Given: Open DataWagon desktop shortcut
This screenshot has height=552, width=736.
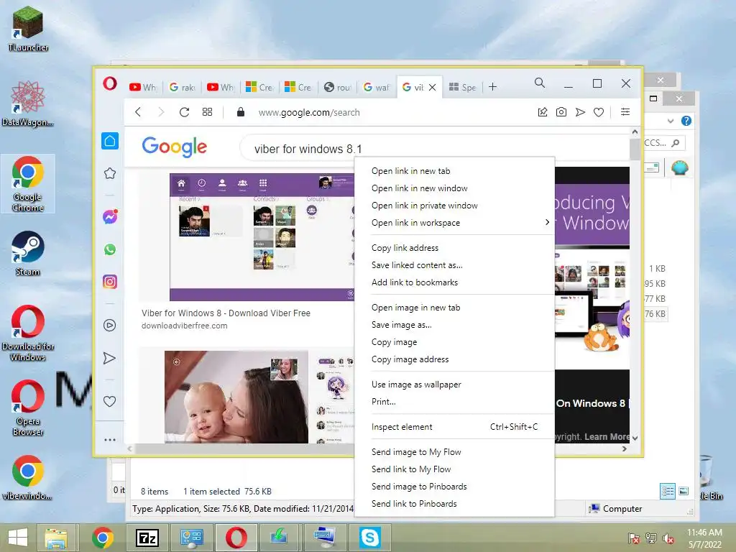Looking at the screenshot, I should coord(28,103).
